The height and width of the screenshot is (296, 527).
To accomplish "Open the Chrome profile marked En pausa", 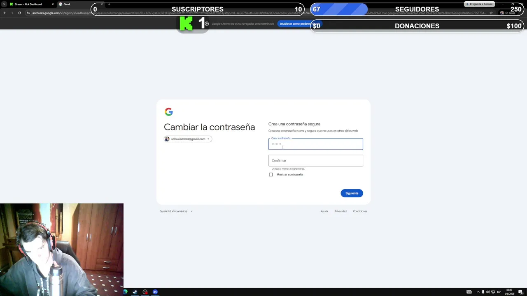I will point(508,13).
